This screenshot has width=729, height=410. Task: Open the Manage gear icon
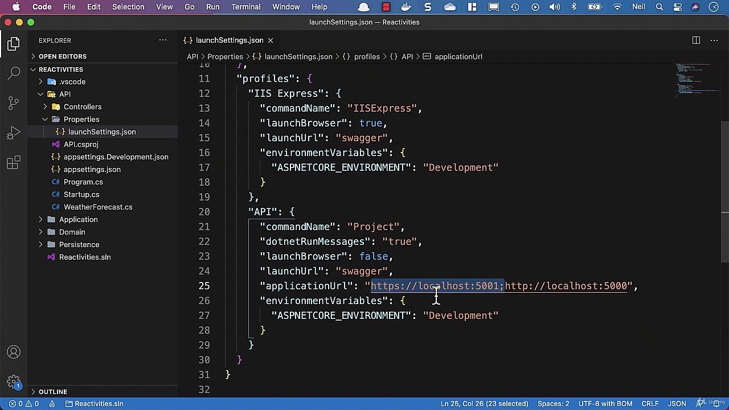tap(14, 382)
